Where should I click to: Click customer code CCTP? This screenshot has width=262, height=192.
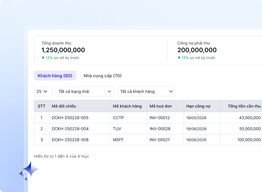(x=118, y=118)
